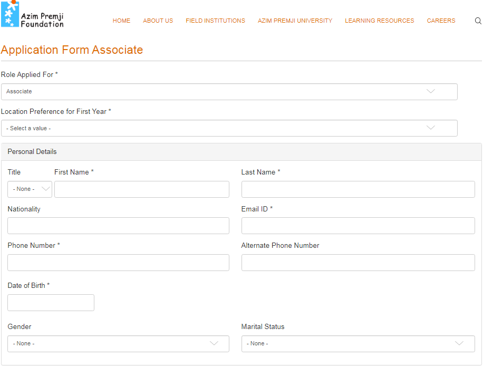483x367 pixels.
Task: Open LEARNING RESOURCES menu item
Action: [380, 21]
